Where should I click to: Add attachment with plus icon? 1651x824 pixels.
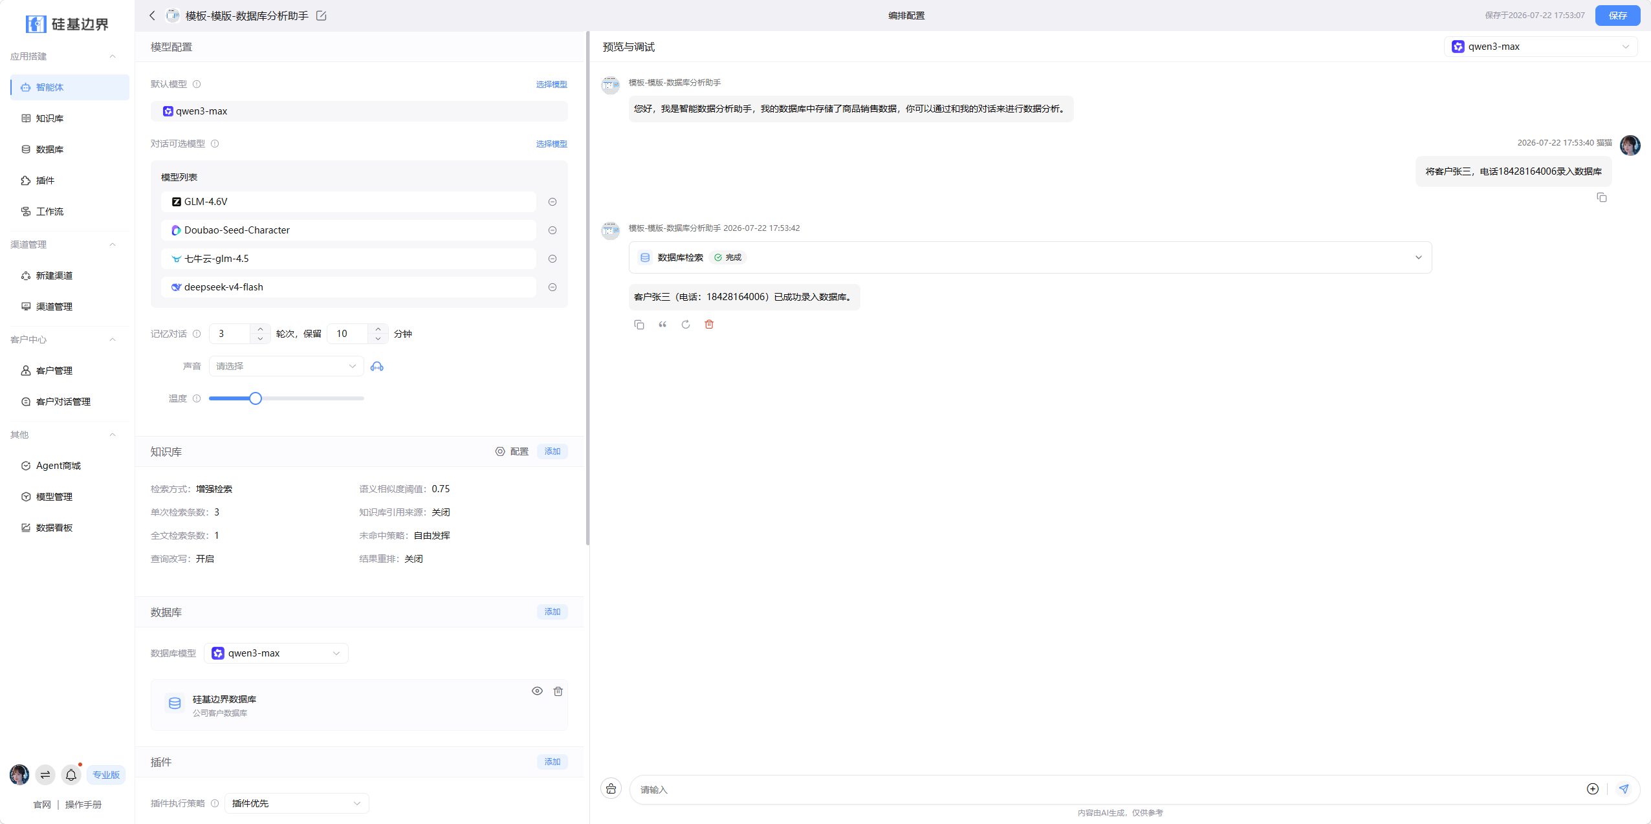[x=1593, y=789]
